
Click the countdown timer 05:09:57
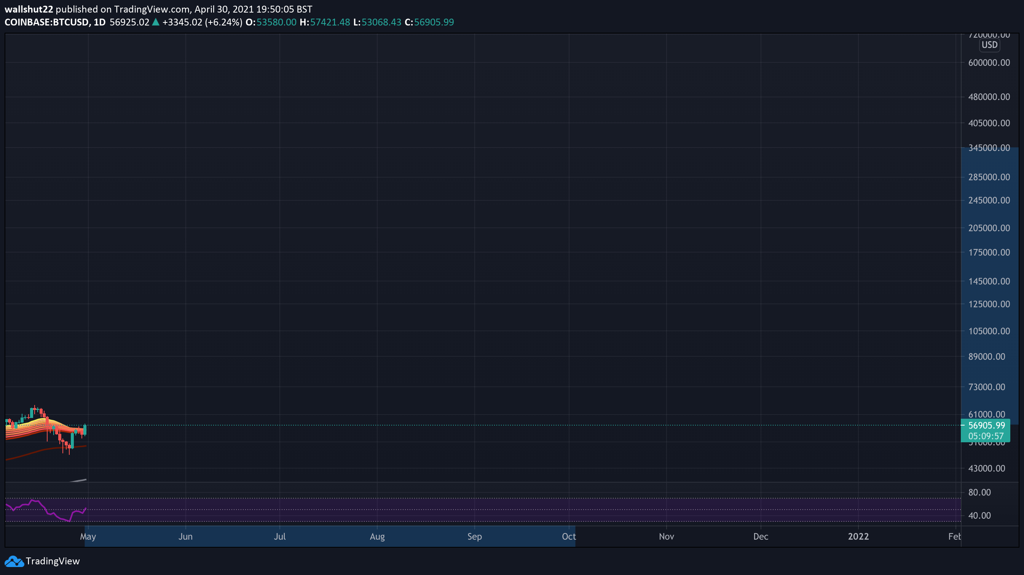click(986, 436)
